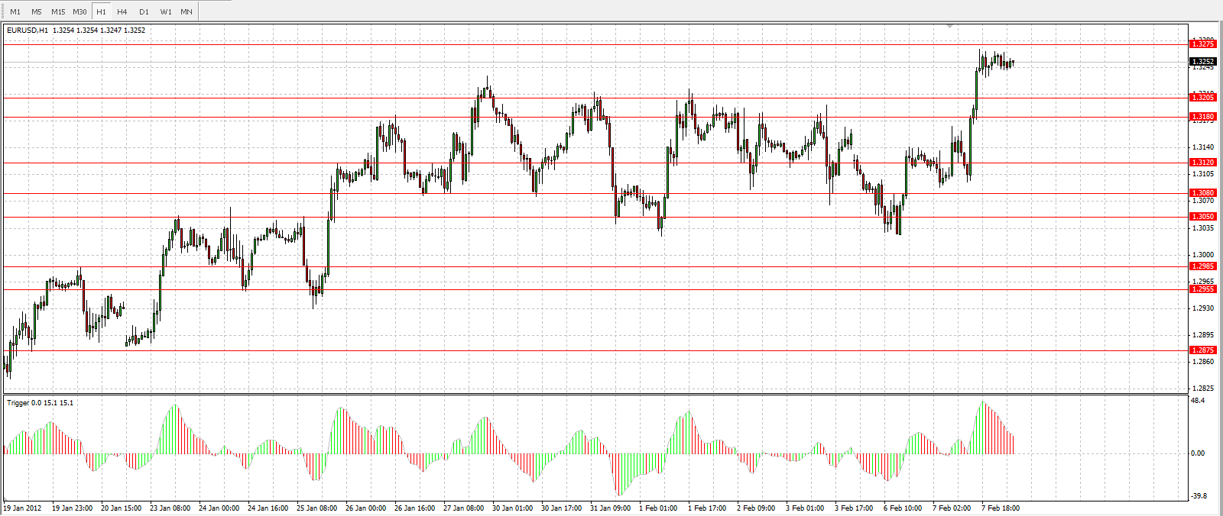Click the chart shift triangle marker
The image size is (1223, 516).
click(950, 26)
